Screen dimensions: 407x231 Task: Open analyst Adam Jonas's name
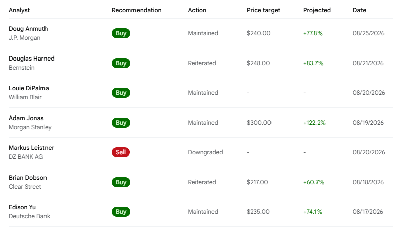[26, 118]
